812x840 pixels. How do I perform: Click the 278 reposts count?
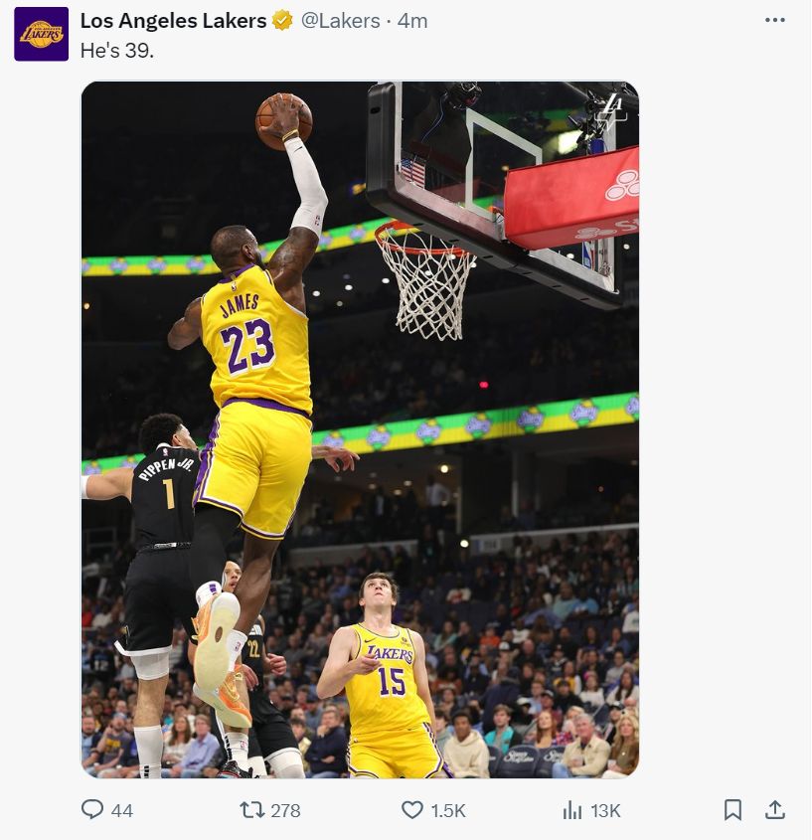[x=285, y=811]
